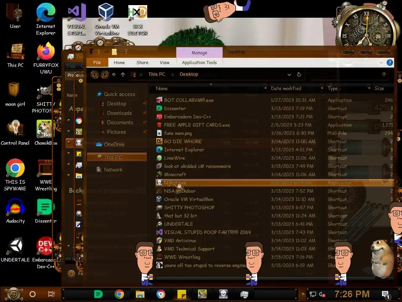The image size is (402, 302).
Task: Open Type column filter dropdown
Action: point(369,88)
